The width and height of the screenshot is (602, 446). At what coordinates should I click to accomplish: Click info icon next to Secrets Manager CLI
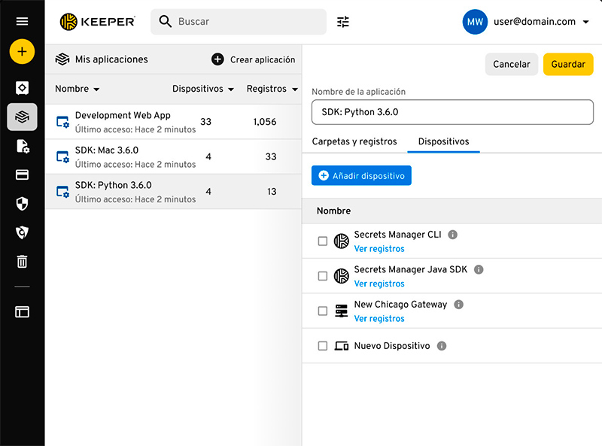pyautogui.click(x=452, y=235)
